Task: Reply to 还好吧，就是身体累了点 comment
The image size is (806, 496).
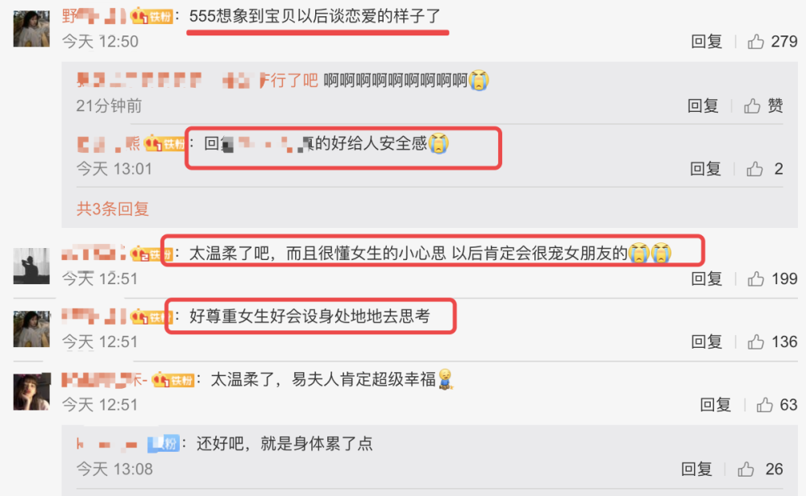Action: click(x=696, y=469)
